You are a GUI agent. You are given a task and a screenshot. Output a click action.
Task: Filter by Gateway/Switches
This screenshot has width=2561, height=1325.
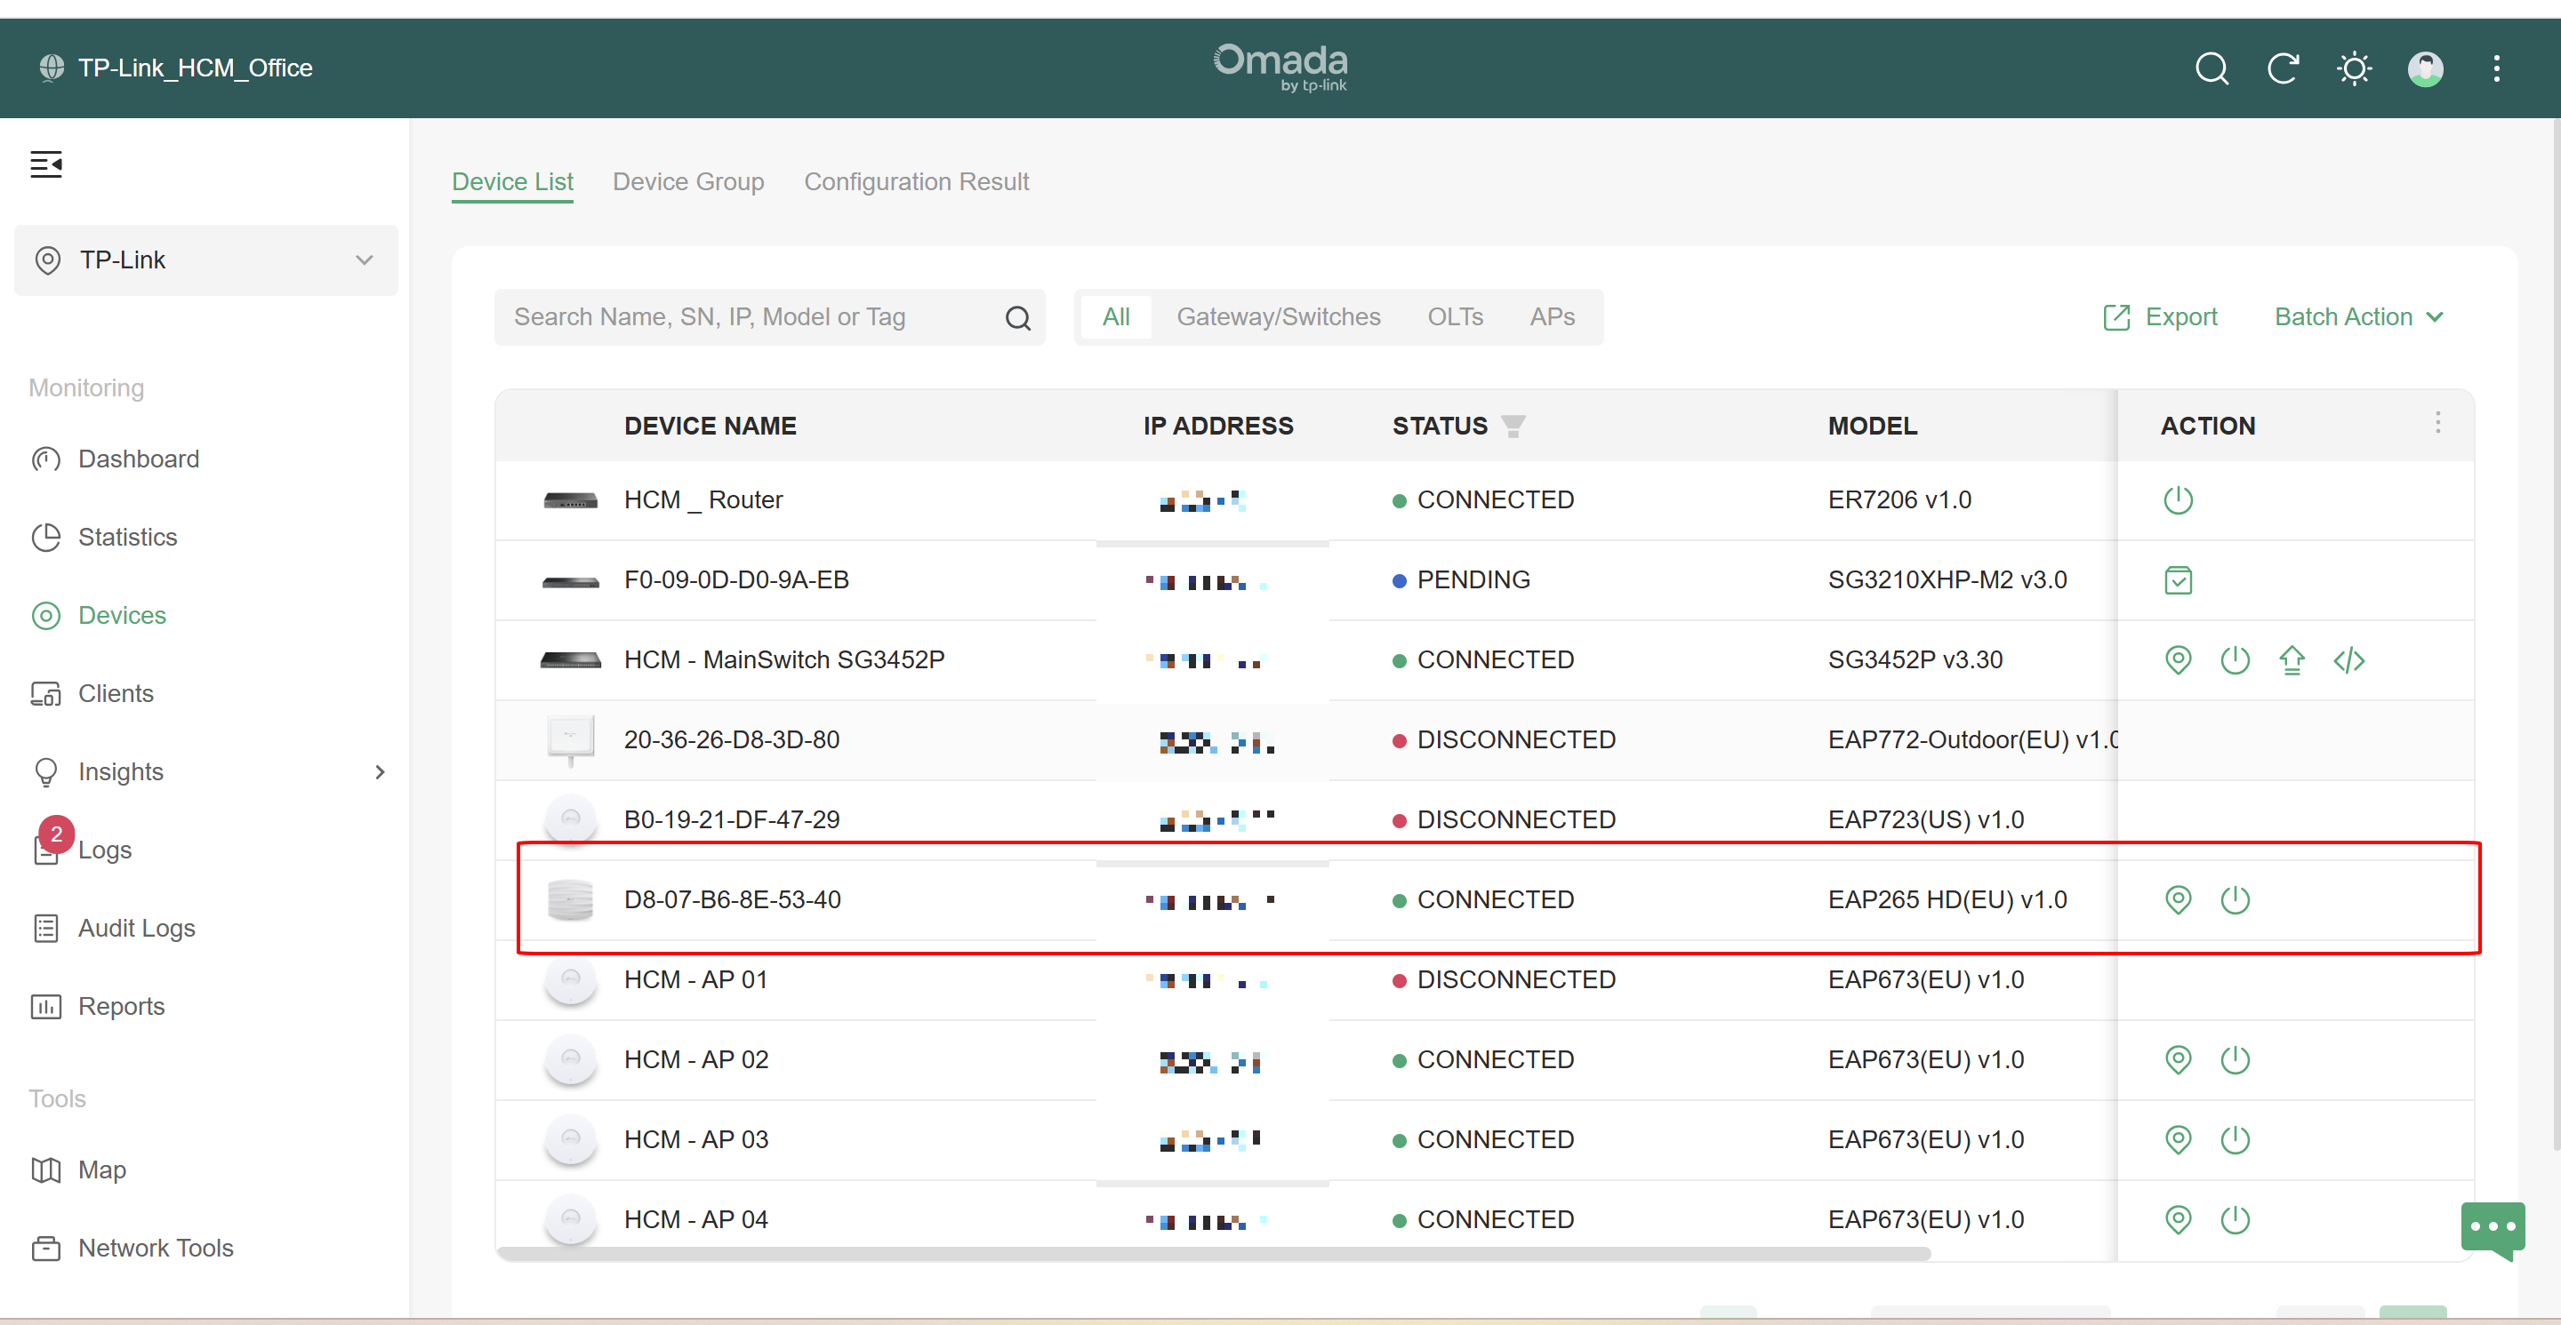click(1279, 317)
